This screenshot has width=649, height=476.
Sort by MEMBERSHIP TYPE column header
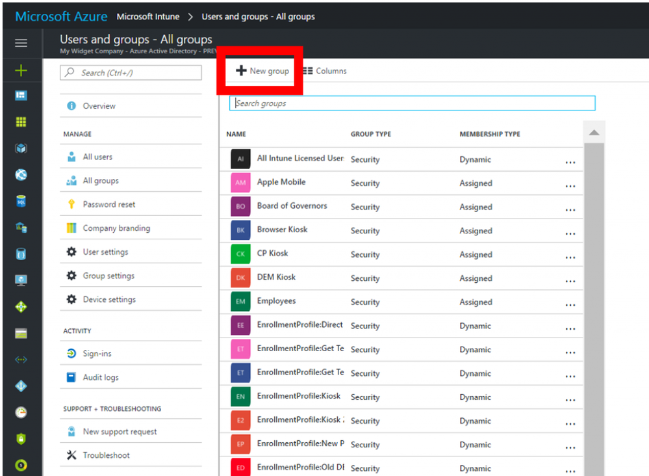click(x=490, y=134)
